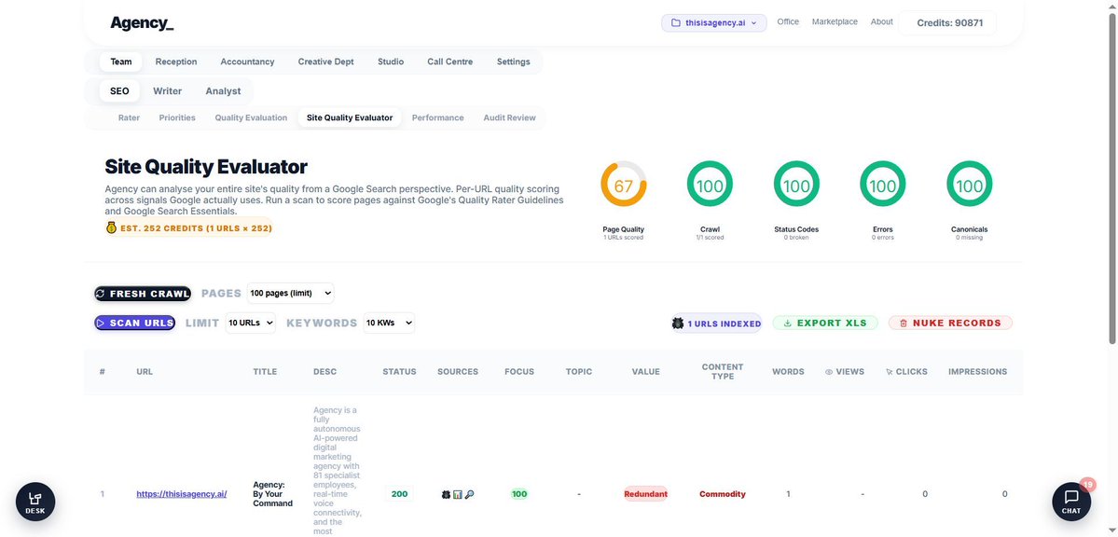
Task: Click the Fresh Crawl button
Action: [x=143, y=294]
